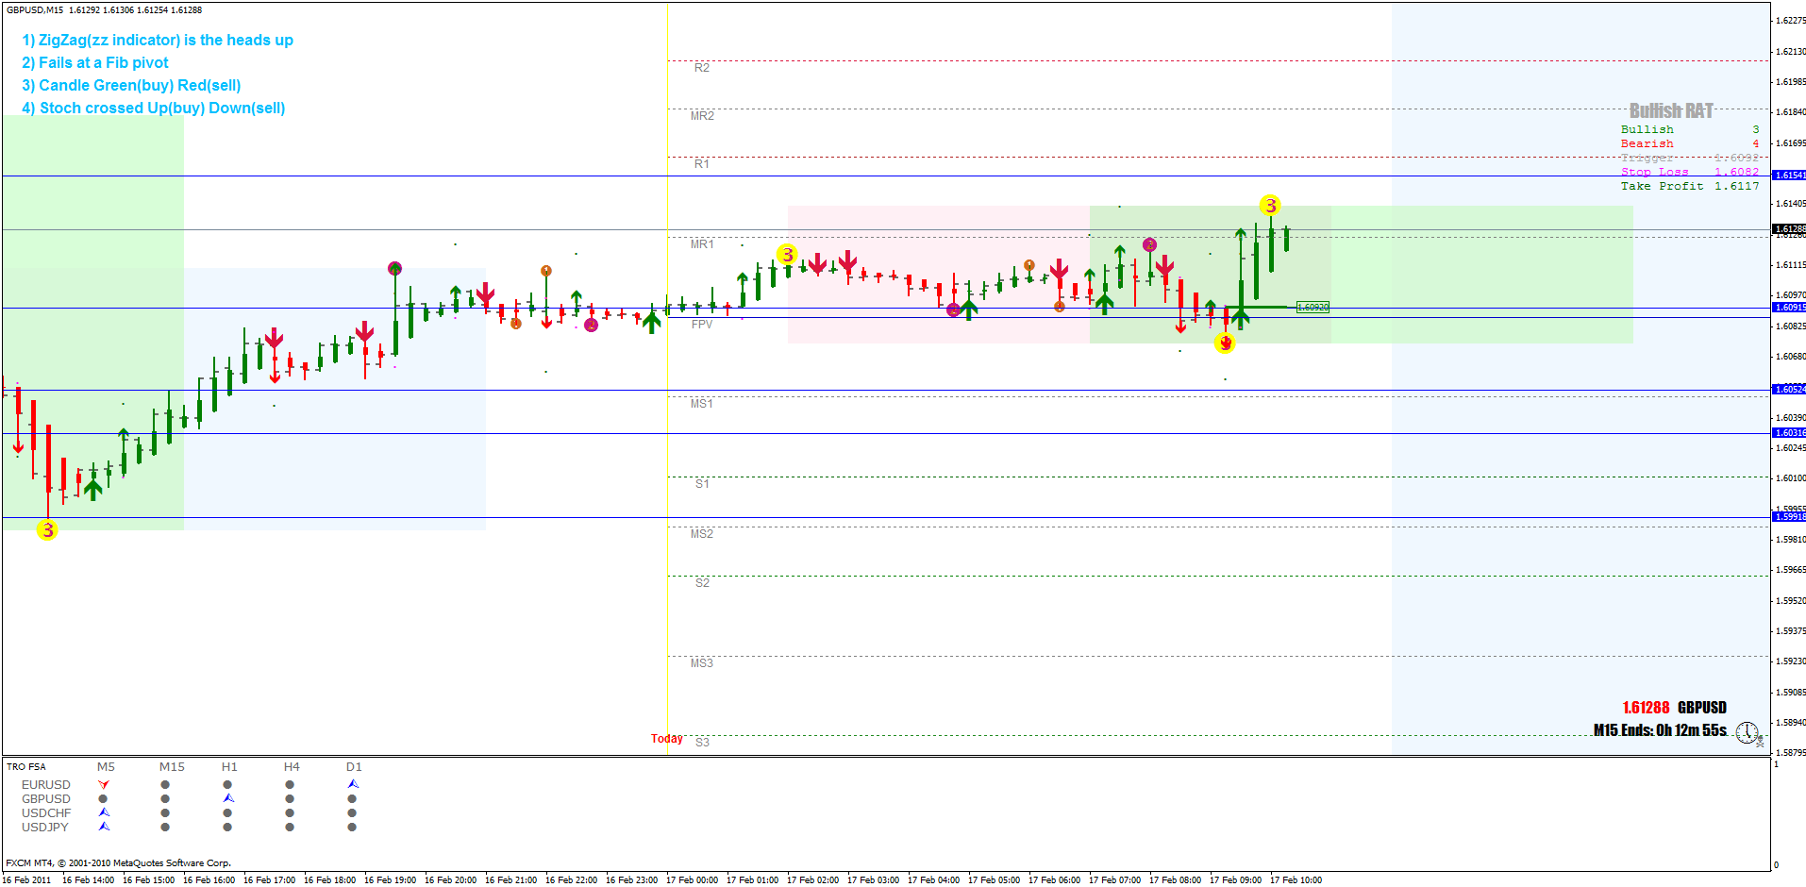This screenshot has width=1806, height=887.
Task: Select the S3 pivot label
Action: 702,743
